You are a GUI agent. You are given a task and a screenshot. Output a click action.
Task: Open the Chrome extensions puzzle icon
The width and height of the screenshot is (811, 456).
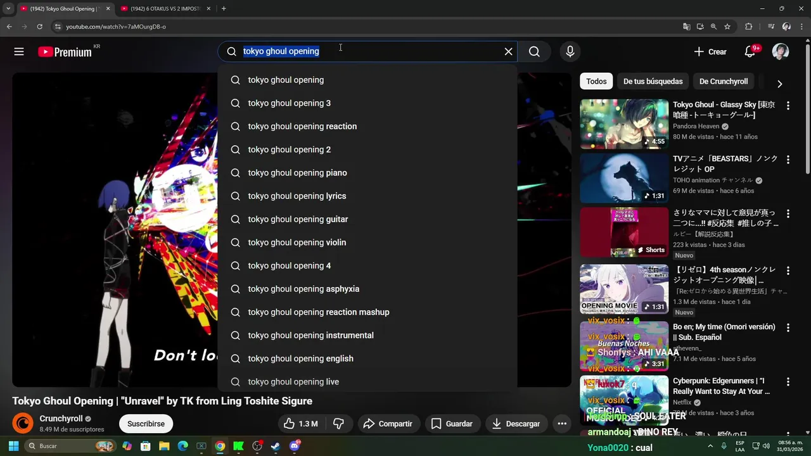pyautogui.click(x=749, y=27)
